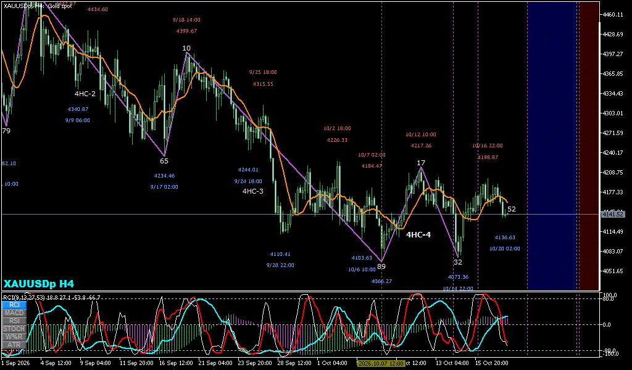The width and height of the screenshot is (632, 370).
Task: Click the XAUUSDp,H4: Gold spot title
Action: click(37, 6)
